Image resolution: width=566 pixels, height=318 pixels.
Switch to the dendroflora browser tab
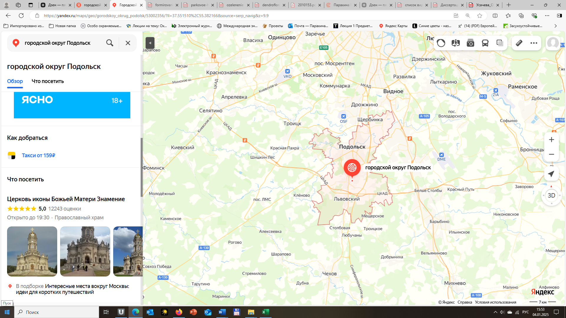point(271,5)
